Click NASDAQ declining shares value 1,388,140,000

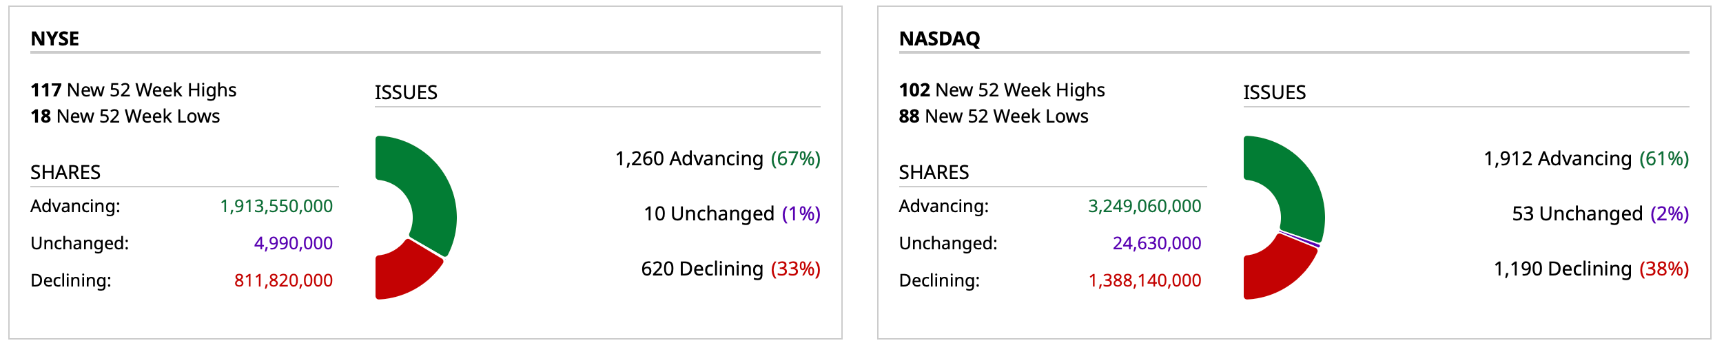[1145, 280]
